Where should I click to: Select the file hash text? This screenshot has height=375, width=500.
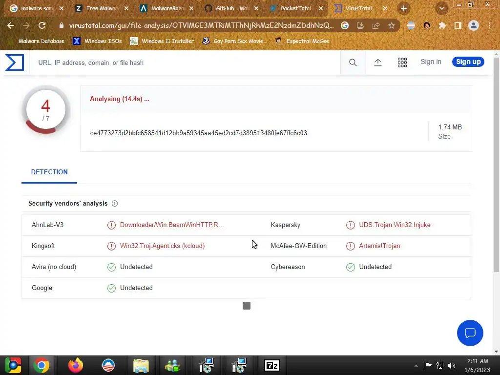point(198,133)
